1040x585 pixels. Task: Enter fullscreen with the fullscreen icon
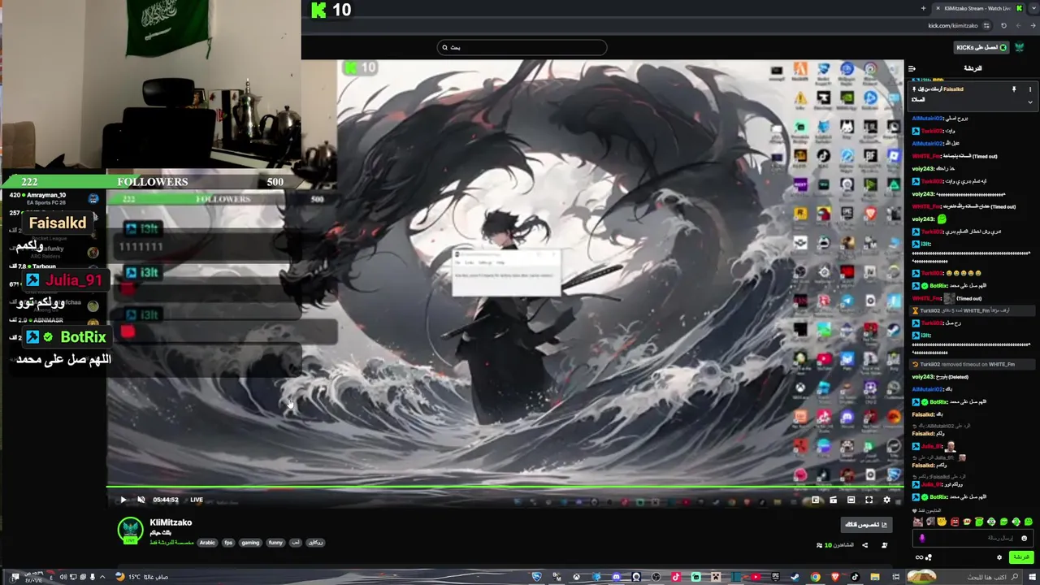coord(869,500)
